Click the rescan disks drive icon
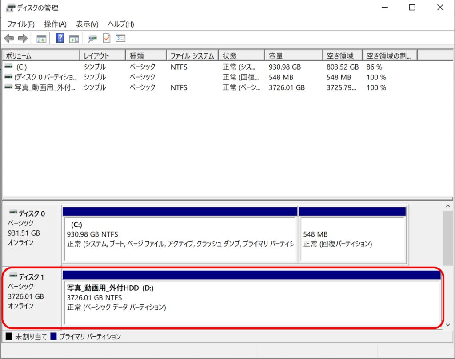Viewport: 455px width, 359px height. [x=92, y=39]
